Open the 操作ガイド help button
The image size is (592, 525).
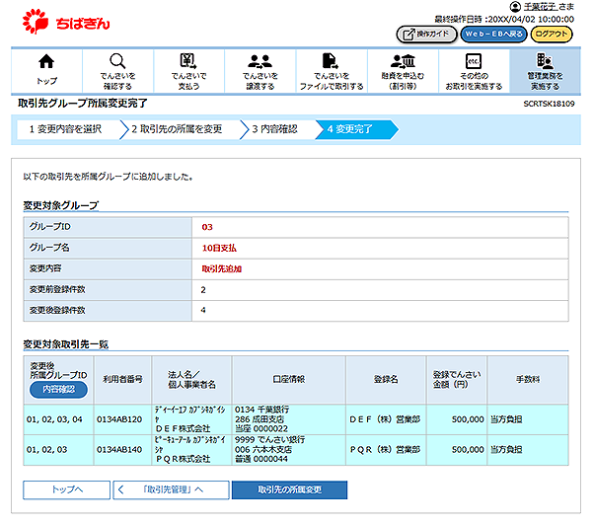(426, 35)
